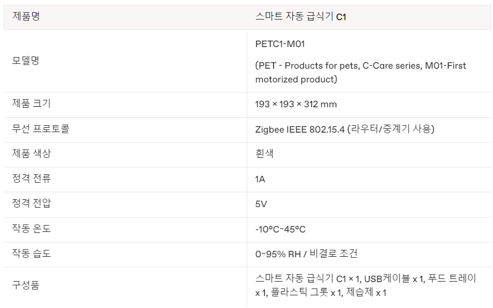Select the 193 × 193 × 312 mm value
The width and height of the screenshot is (493, 308).
[295, 104]
